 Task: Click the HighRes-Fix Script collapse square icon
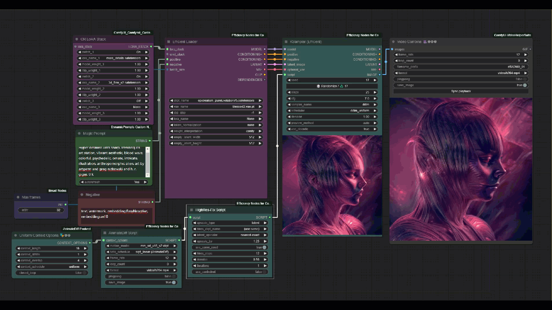[x=191, y=210]
